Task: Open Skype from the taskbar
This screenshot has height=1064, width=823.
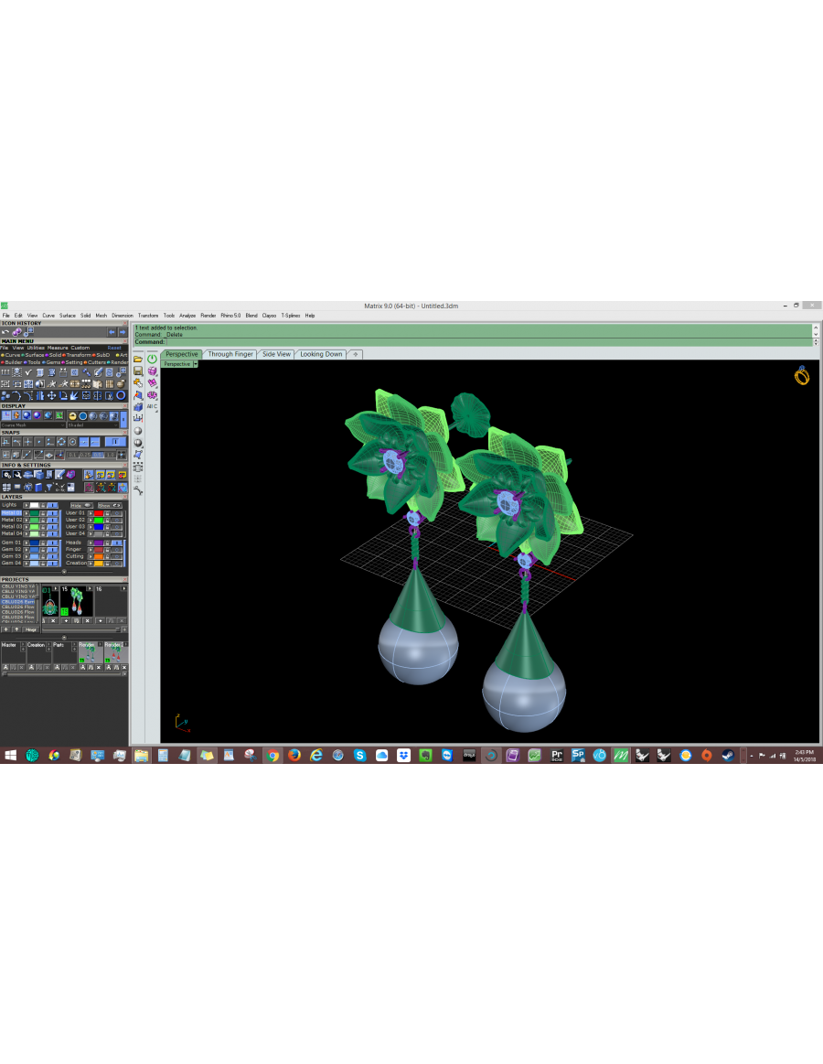Action: (359, 756)
